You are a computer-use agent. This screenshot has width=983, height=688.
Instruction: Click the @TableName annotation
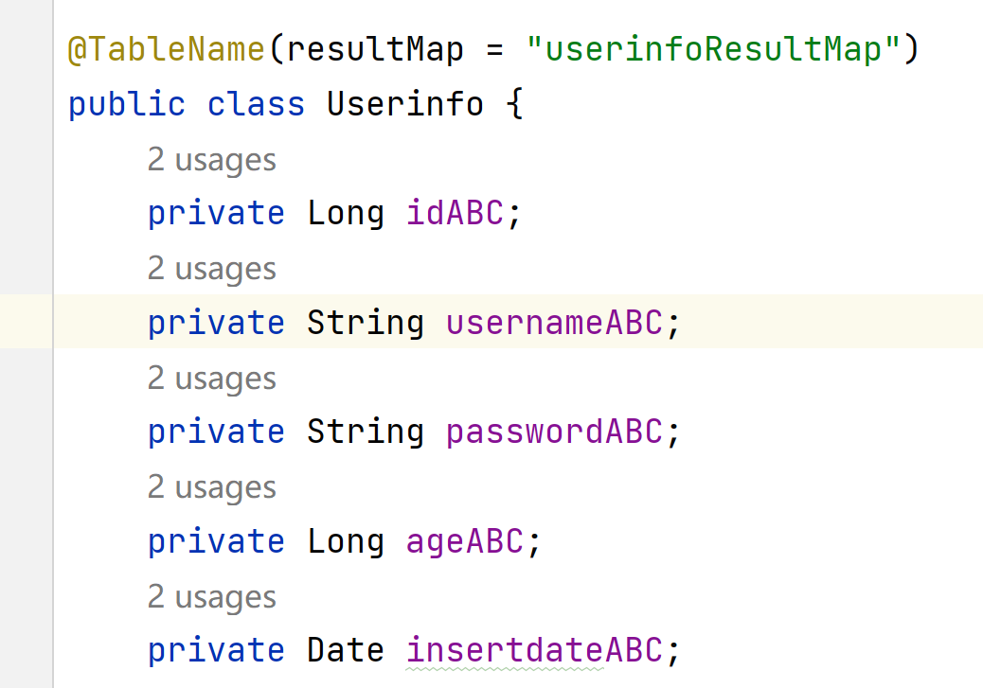click(x=167, y=48)
